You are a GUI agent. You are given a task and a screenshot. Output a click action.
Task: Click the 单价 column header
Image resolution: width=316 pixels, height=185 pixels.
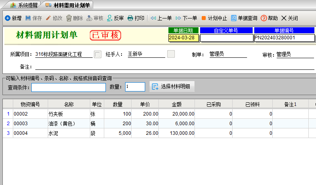(x=145, y=104)
